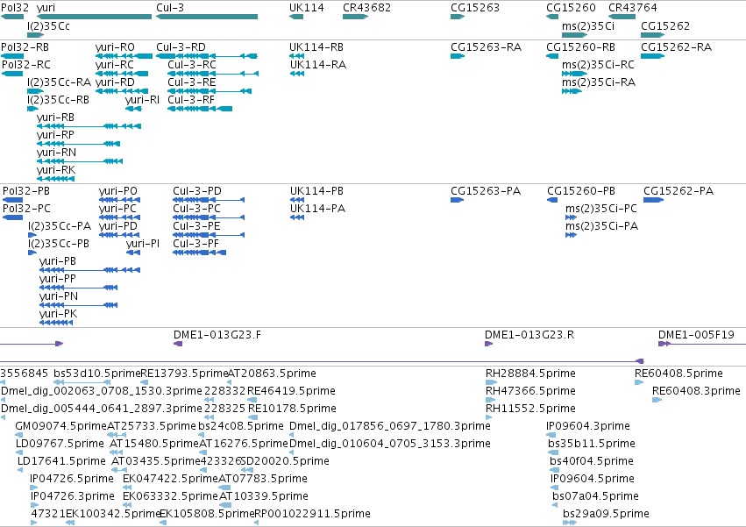Image resolution: width=746 pixels, height=527 pixels.
Task: Select the CR43764 gene label
Action: (633, 8)
